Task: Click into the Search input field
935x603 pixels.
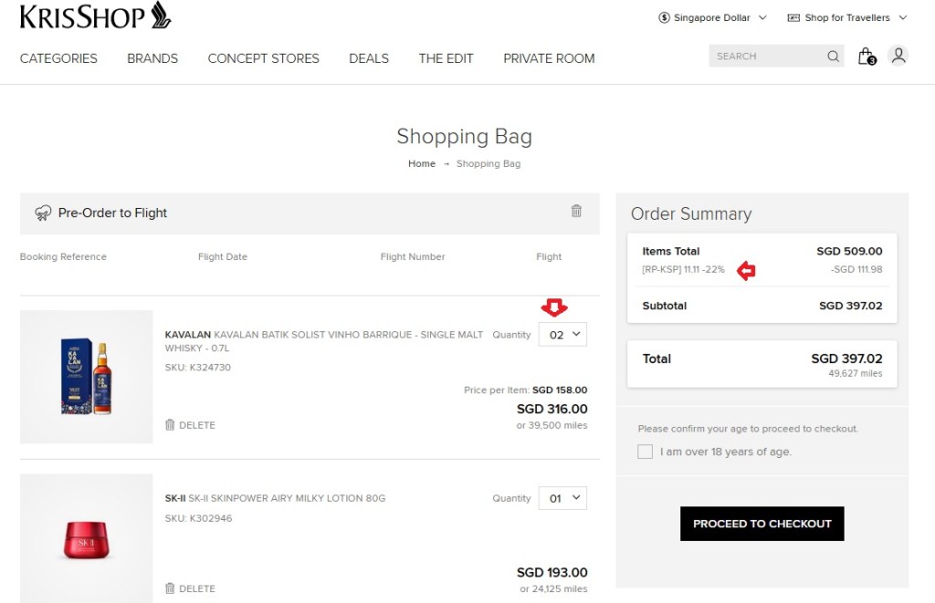Action: pos(765,57)
